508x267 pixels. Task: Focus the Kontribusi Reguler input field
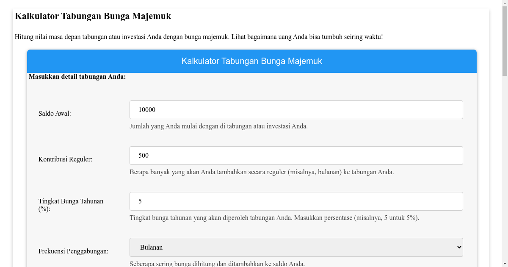pyautogui.click(x=295, y=155)
